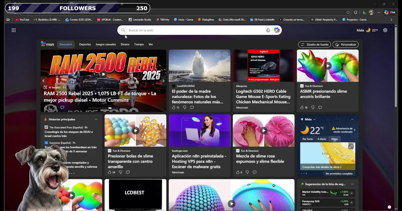The width and height of the screenshot is (402, 211).
Task: Comment on madre naturaleza article
Action: pyautogui.click(x=192, y=108)
